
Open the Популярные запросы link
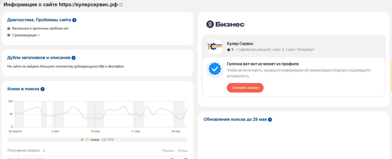(x=24, y=150)
